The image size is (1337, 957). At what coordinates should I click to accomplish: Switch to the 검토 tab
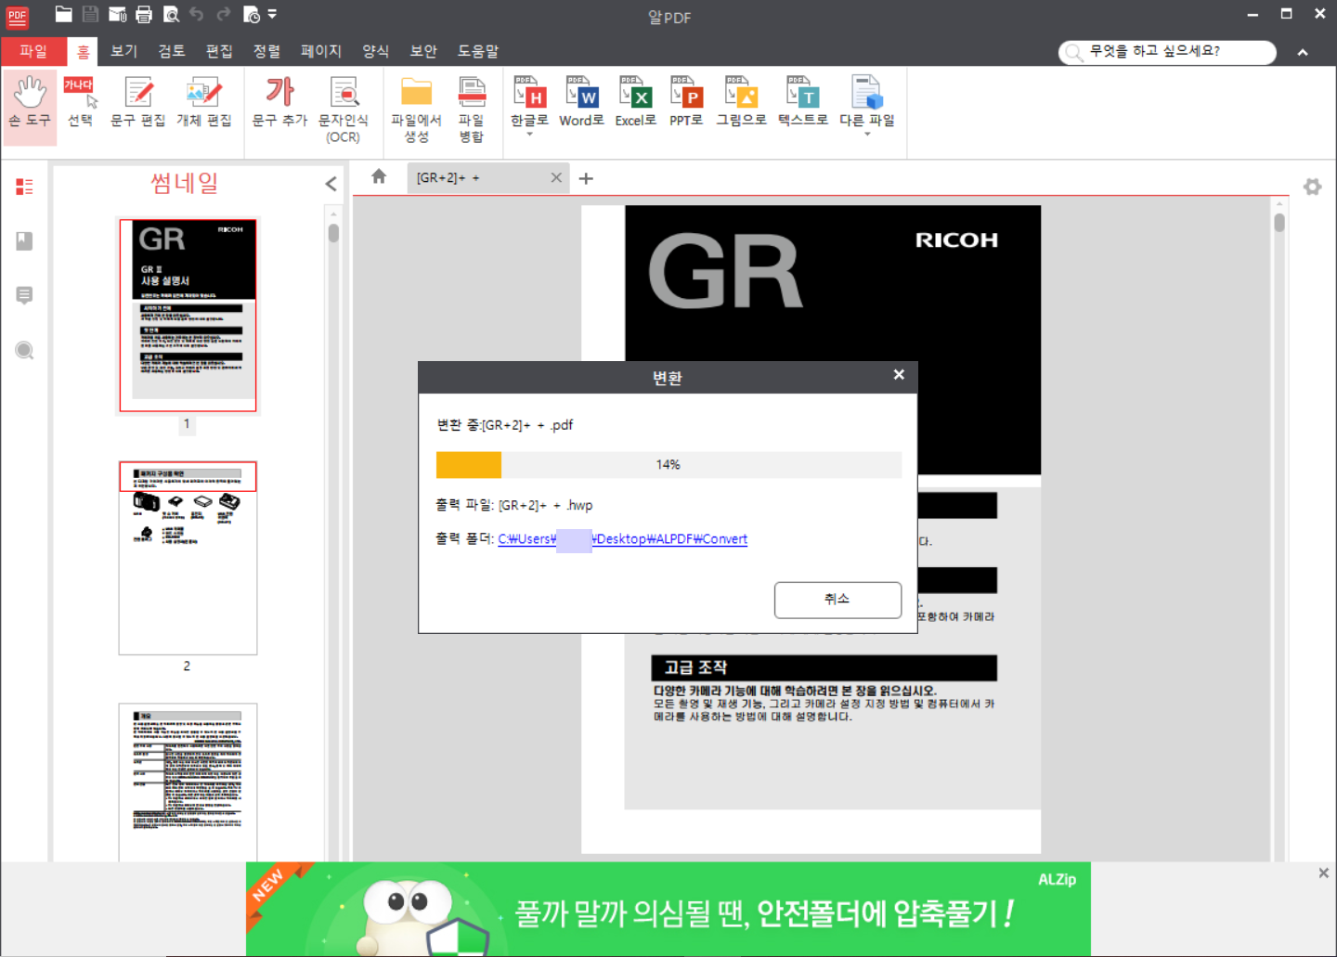coord(172,51)
